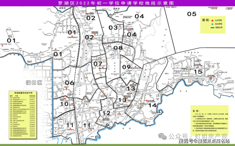Viewport: 235px width, 146px height.
Task: Click the 12区 row in the school table
Action: coord(23,128)
